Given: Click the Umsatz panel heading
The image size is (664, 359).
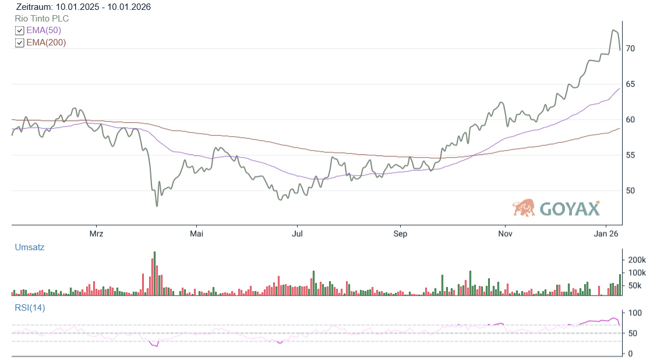Looking at the screenshot, I should (x=29, y=247).
